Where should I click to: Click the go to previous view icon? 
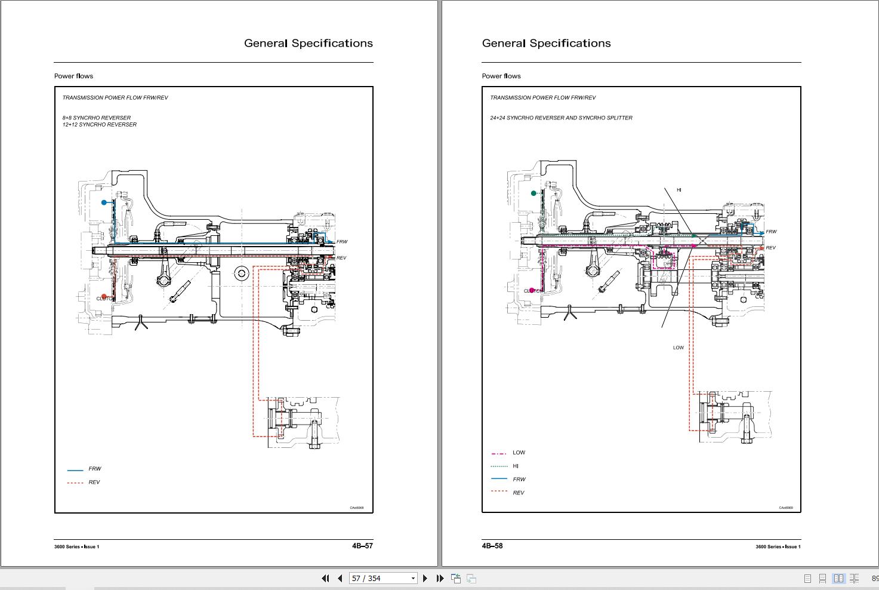(456, 578)
